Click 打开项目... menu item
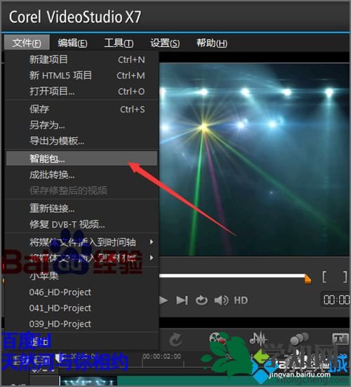The height and width of the screenshot is (387, 351). pos(81,91)
